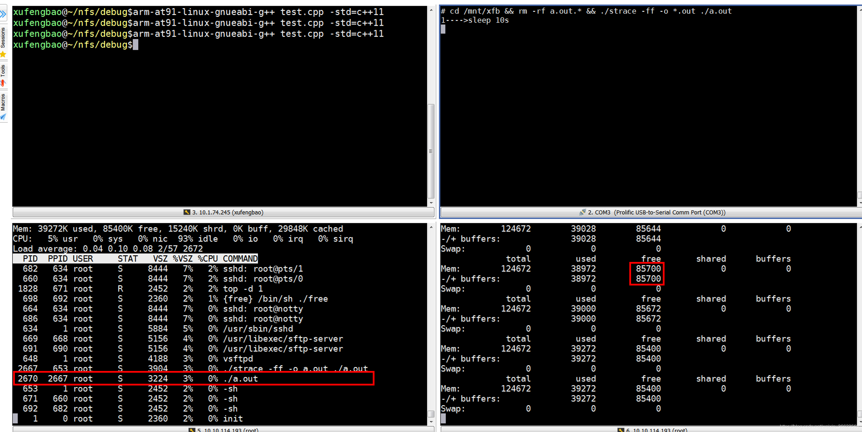Open the Tools sidebar tab
The image size is (862, 432).
click(x=3, y=75)
